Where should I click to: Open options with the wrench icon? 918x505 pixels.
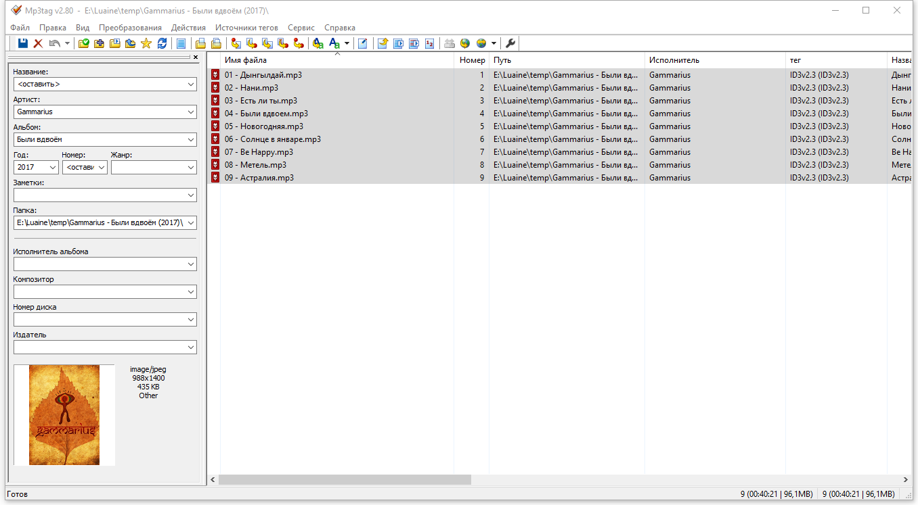click(510, 43)
